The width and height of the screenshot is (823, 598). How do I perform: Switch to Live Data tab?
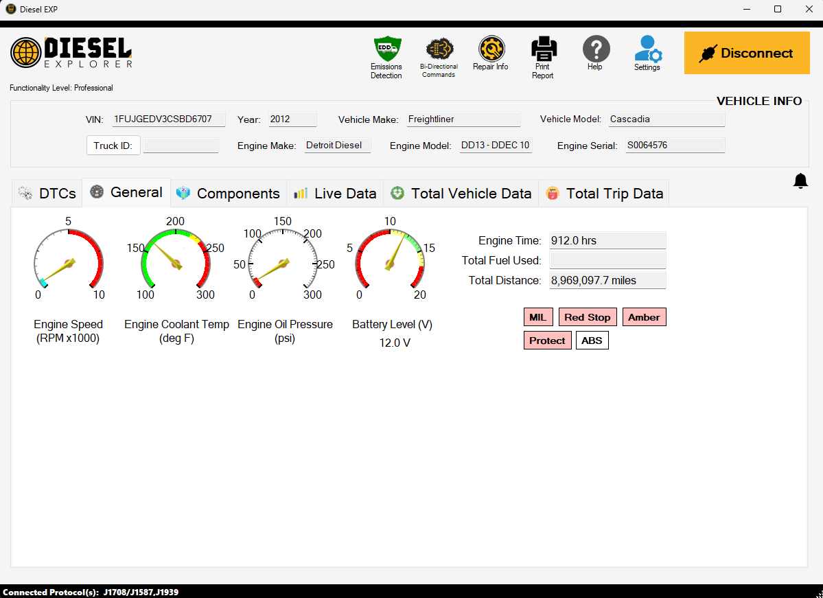[x=335, y=193]
